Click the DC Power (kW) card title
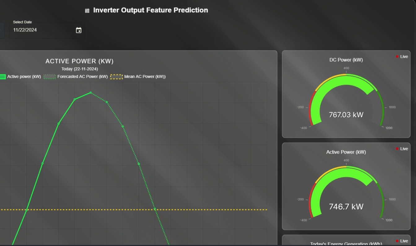416x246 pixels. [346, 60]
